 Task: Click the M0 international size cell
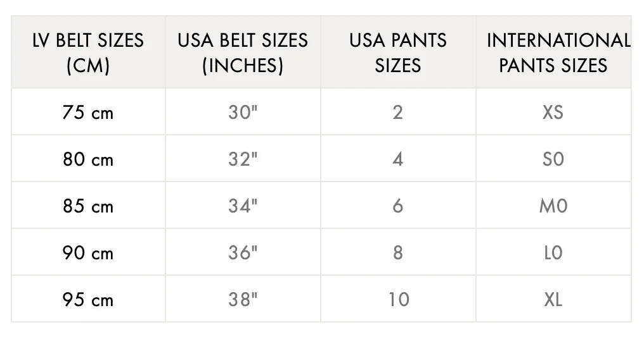[x=553, y=206]
